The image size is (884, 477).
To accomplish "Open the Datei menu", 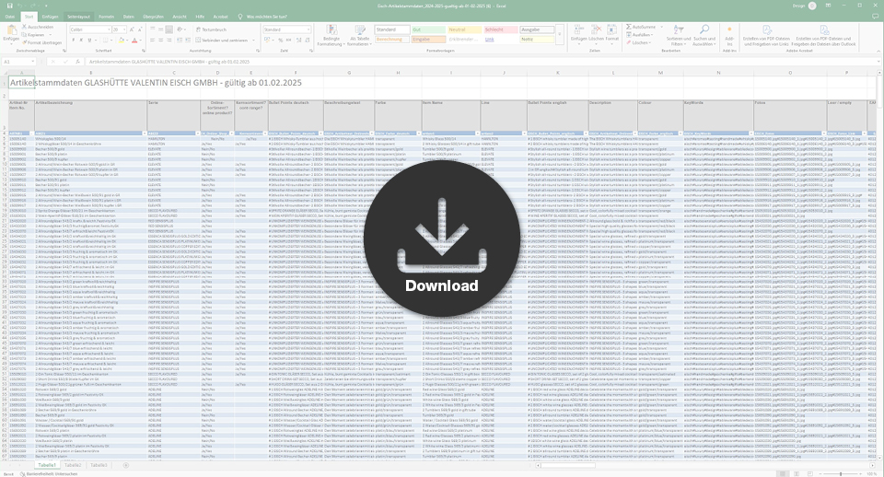I will click(10, 17).
